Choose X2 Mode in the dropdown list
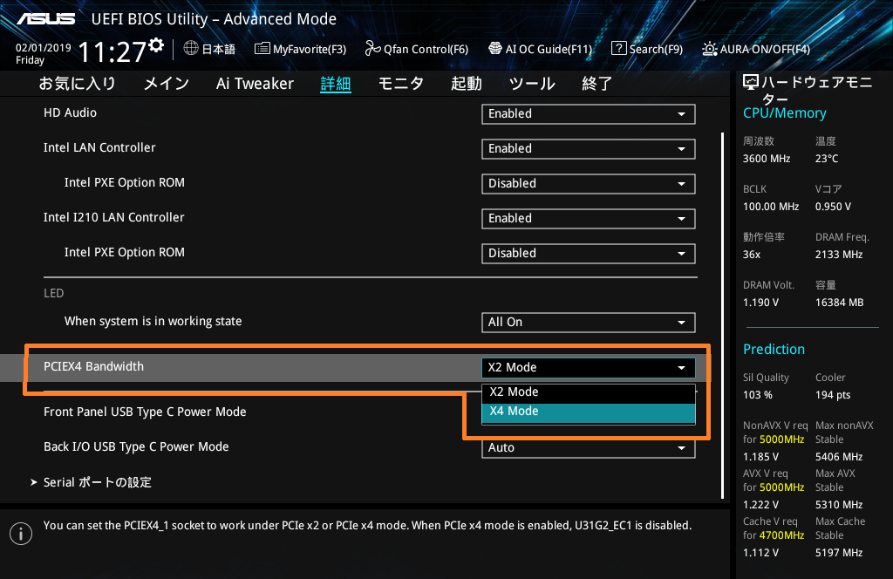The width and height of the screenshot is (893, 579). (x=589, y=392)
